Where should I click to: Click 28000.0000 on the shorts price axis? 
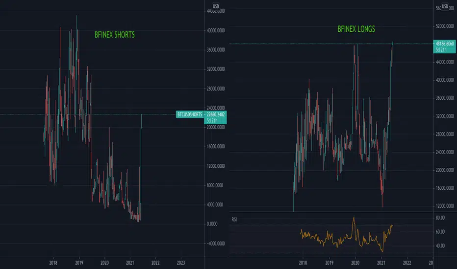[x=216, y=89]
